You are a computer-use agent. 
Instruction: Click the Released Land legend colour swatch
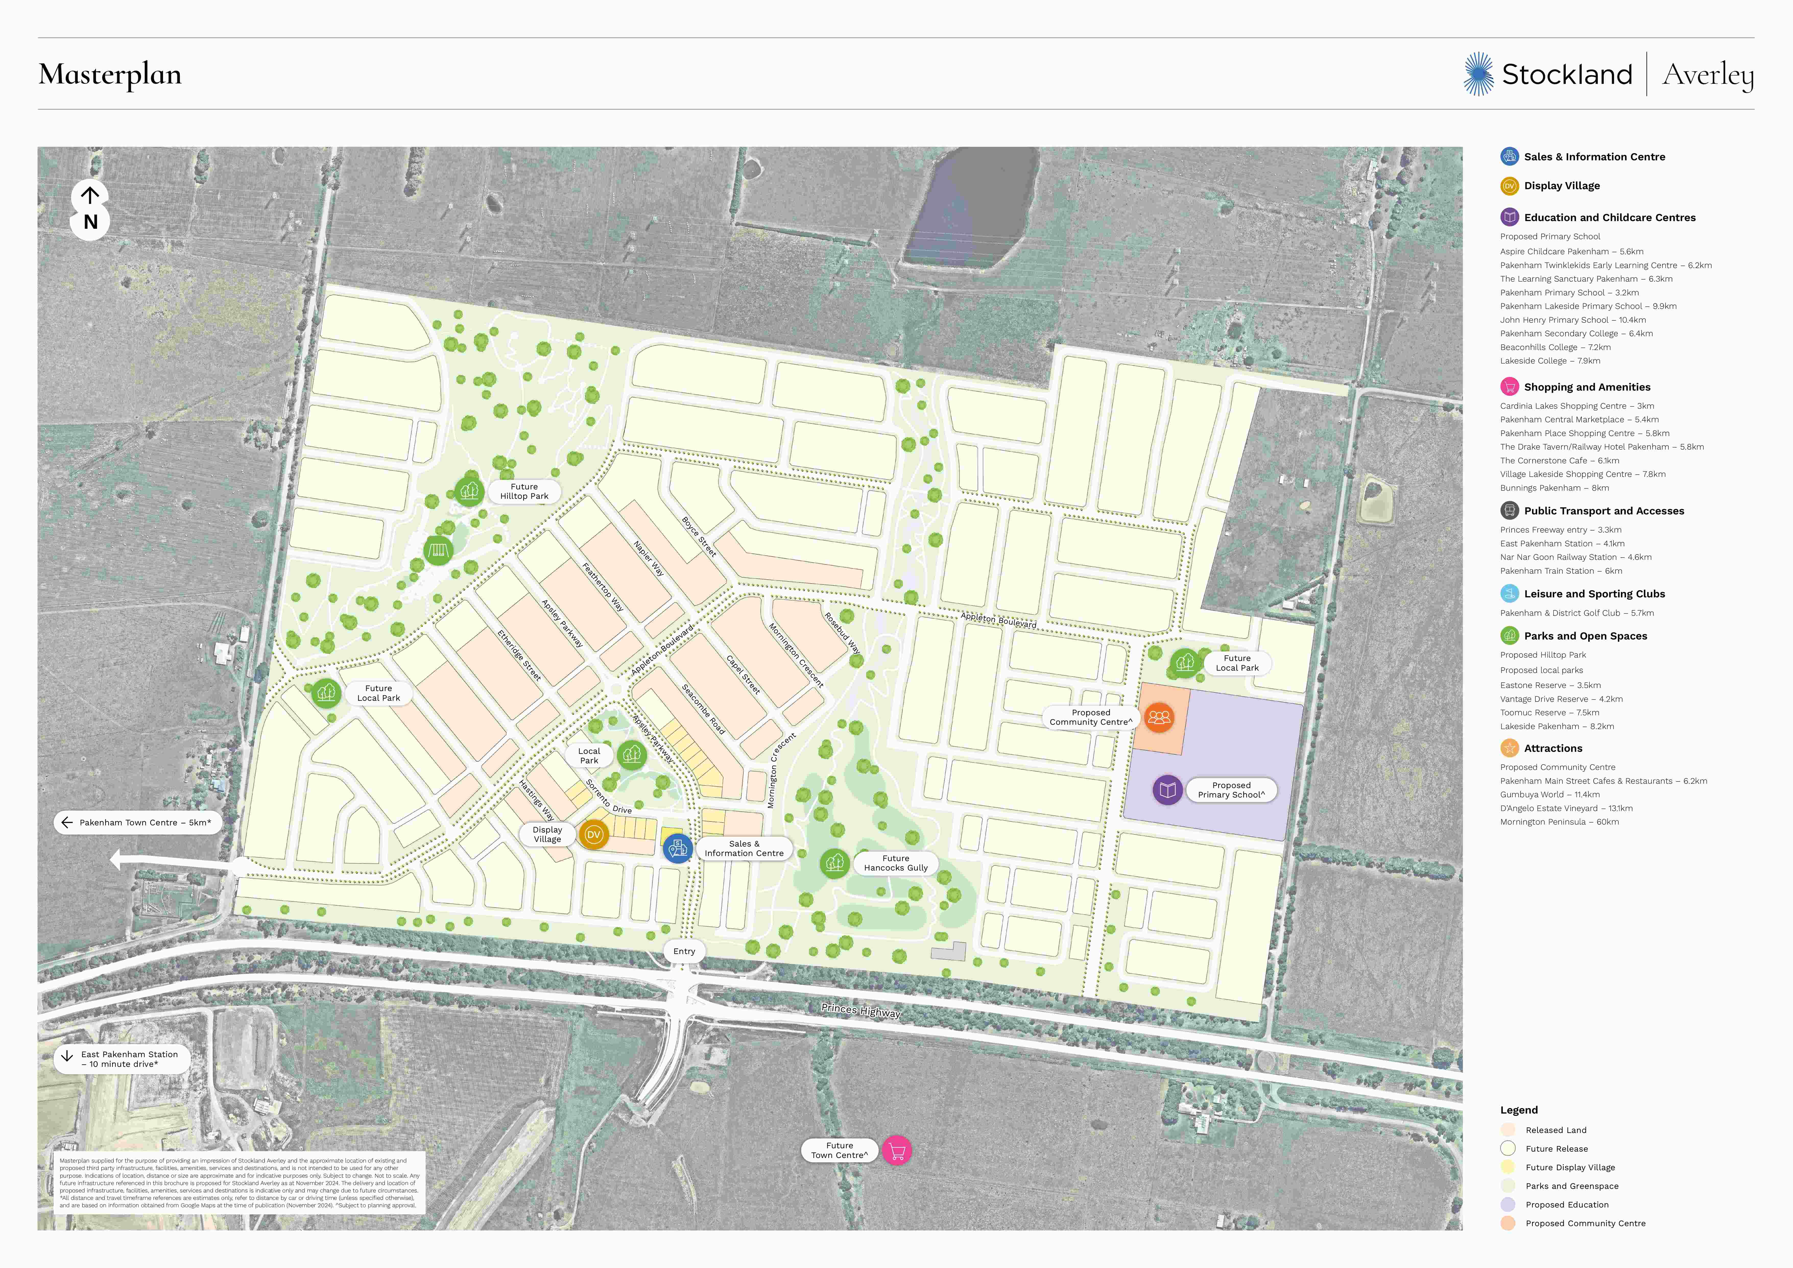tap(1508, 1130)
